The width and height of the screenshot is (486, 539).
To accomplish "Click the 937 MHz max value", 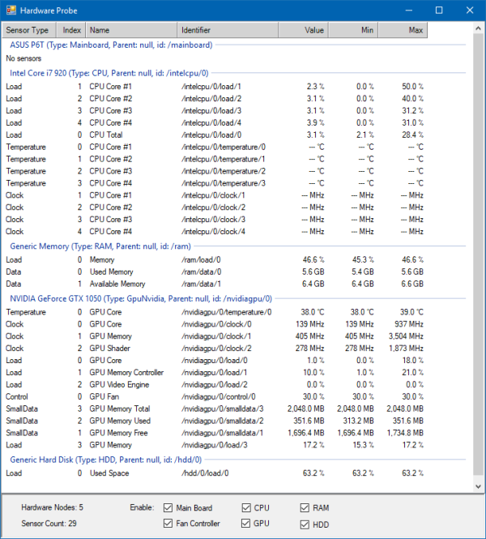I will [x=409, y=324].
